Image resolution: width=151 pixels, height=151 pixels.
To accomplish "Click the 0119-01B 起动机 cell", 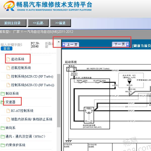I will point(100,147).
